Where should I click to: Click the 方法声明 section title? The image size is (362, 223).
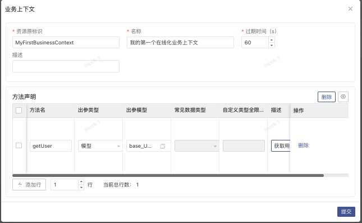coord(24,97)
